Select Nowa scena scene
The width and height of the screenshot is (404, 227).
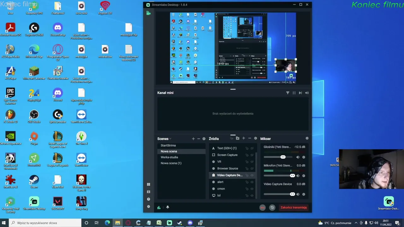tap(181, 151)
